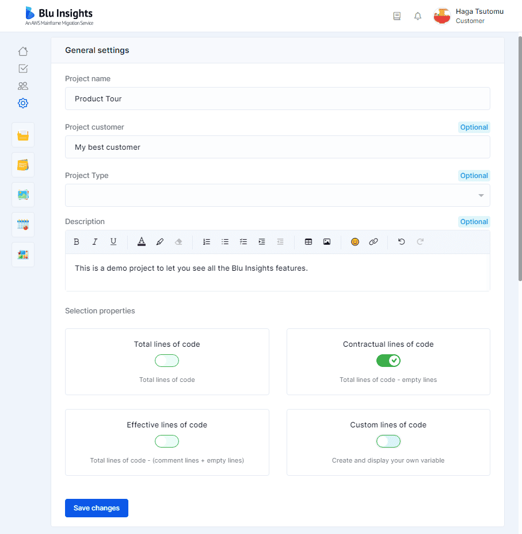Viewport: 522px width, 534px height.
Task: Click the 'Total lines of code - empty lines' text
Action: [x=388, y=380]
